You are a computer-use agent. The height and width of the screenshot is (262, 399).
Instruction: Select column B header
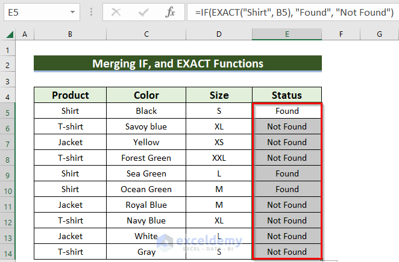pyautogui.click(x=70, y=35)
